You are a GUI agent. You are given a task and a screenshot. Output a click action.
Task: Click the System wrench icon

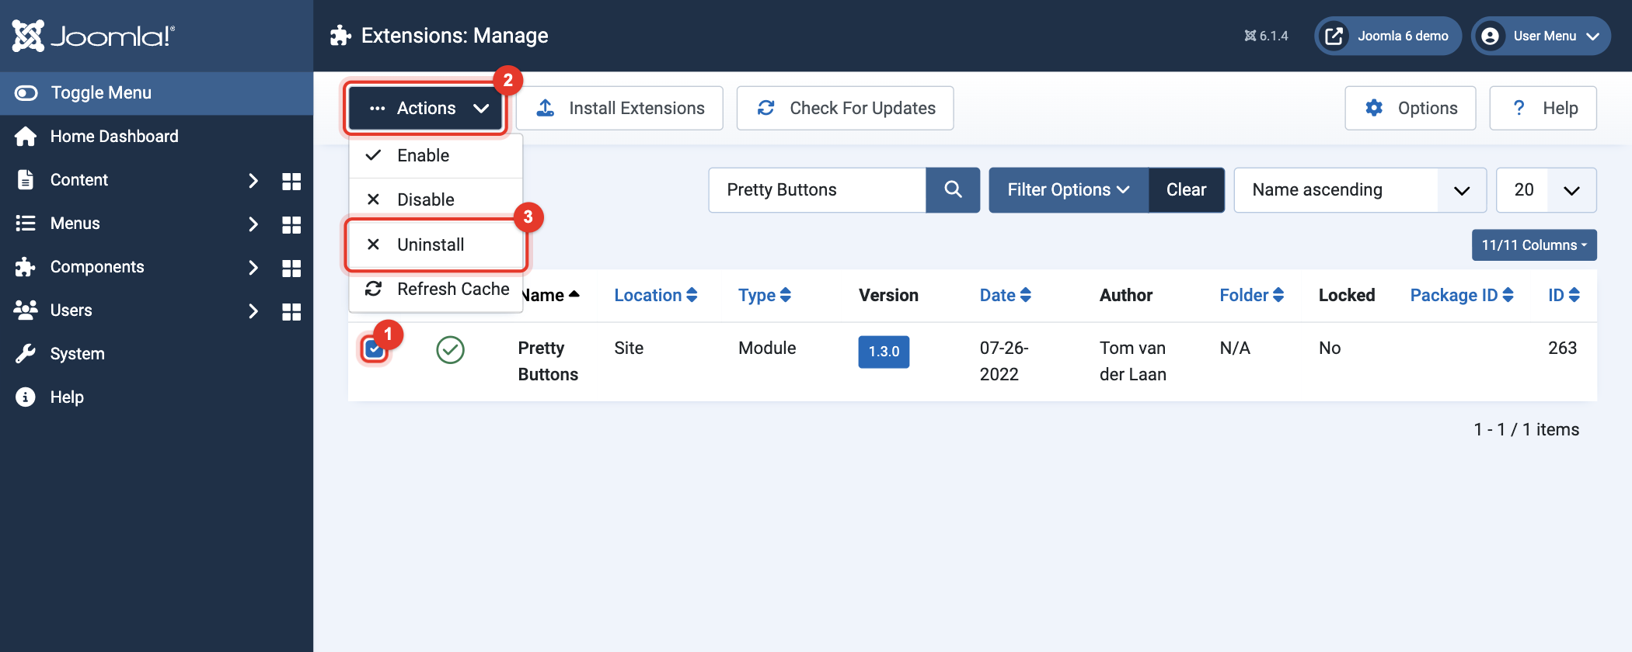tap(26, 354)
